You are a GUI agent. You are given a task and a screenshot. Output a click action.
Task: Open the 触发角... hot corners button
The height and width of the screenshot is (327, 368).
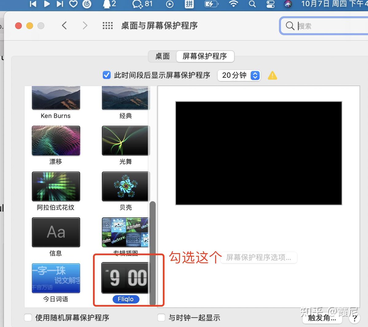(322, 318)
